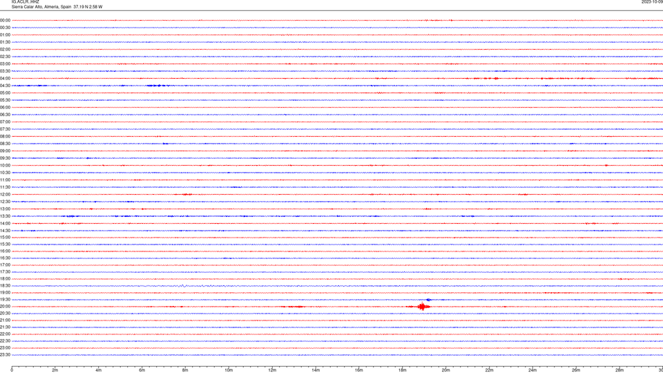Image resolution: width=663 pixels, height=373 pixels.
Task: Click the 4m tick label on minute axis
Action: (99, 370)
